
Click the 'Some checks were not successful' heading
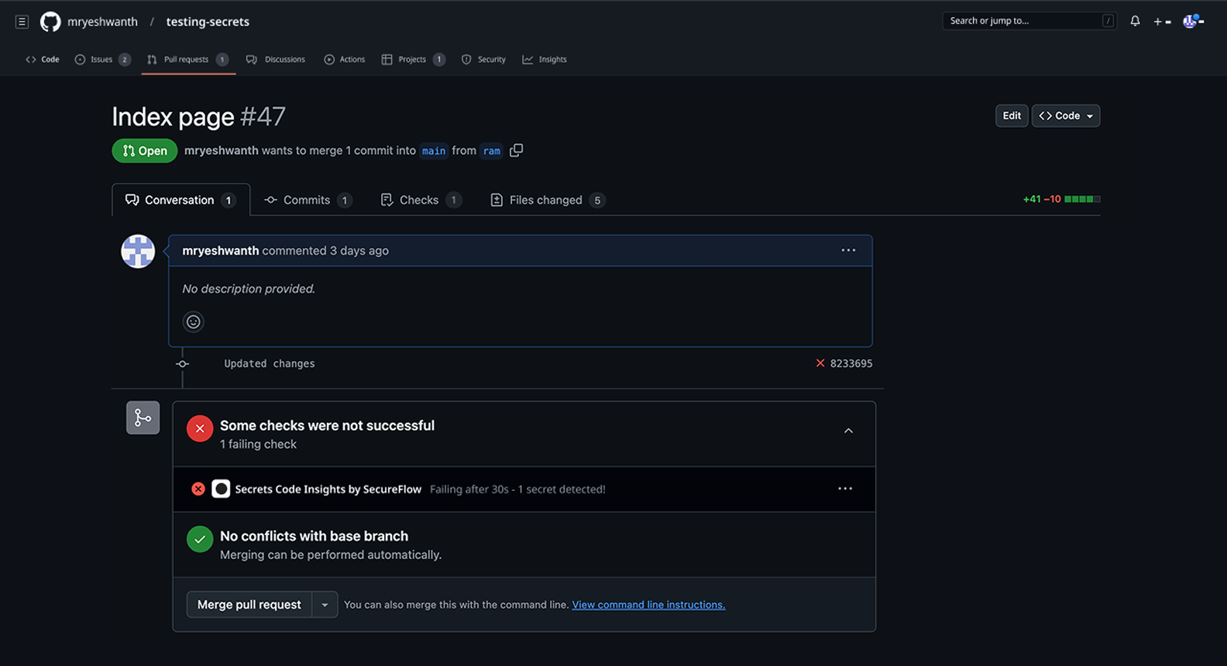click(327, 425)
